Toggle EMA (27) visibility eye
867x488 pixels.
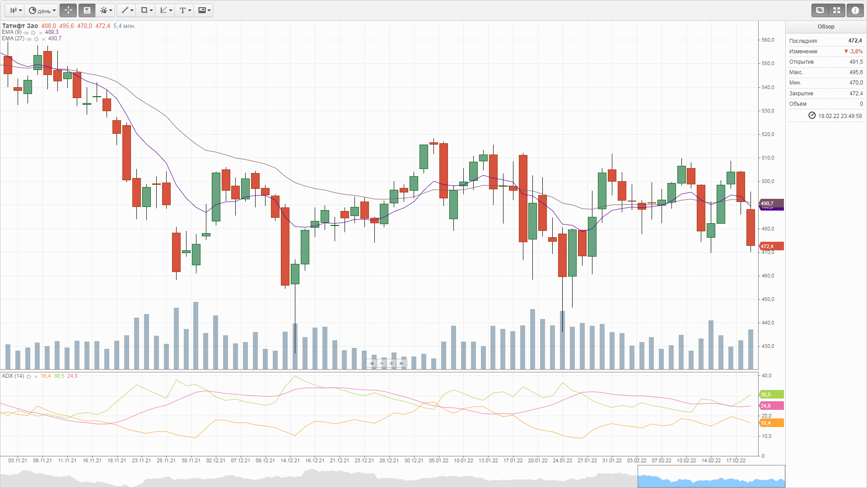pyautogui.click(x=29, y=39)
